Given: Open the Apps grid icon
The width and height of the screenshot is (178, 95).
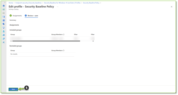Looking at the screenshot, I should (x=4, y=20).
